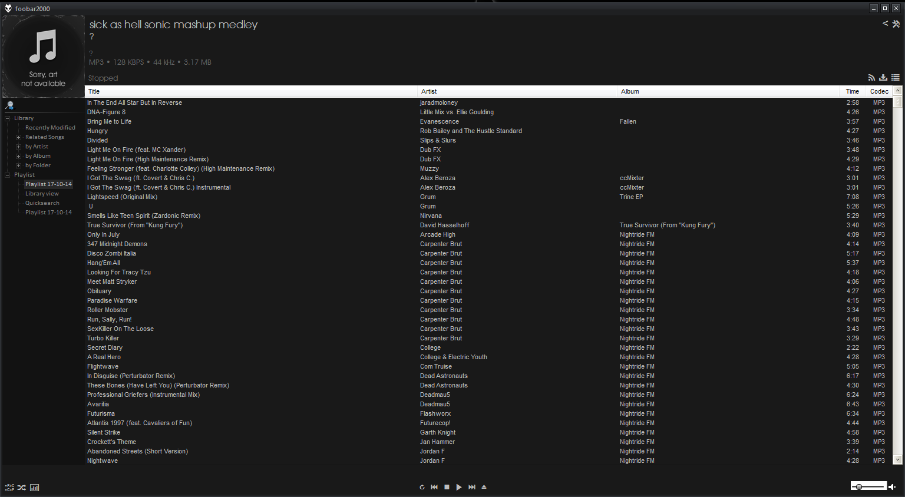The width and height of the screenshot is (905, 497).
Task: Click album cell 'Trine EP'
Action: pyautogui.click(x=631, y=197)
